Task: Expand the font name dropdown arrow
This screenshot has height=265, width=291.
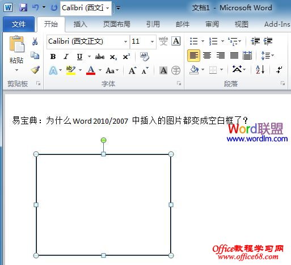Action: 125,41
